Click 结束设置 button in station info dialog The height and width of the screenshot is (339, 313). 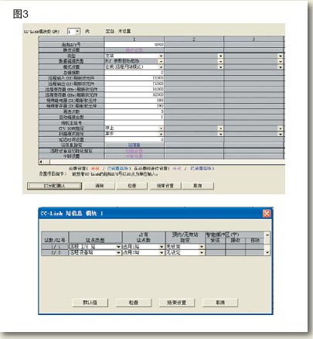[x=177, y=303]
